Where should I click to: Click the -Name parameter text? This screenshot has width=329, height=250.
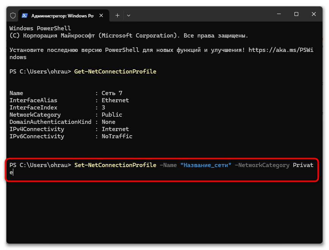tap(168, 165)
